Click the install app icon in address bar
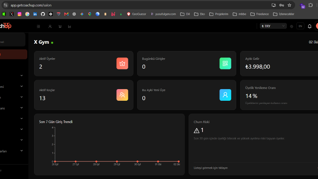 [x=273, y=5]
